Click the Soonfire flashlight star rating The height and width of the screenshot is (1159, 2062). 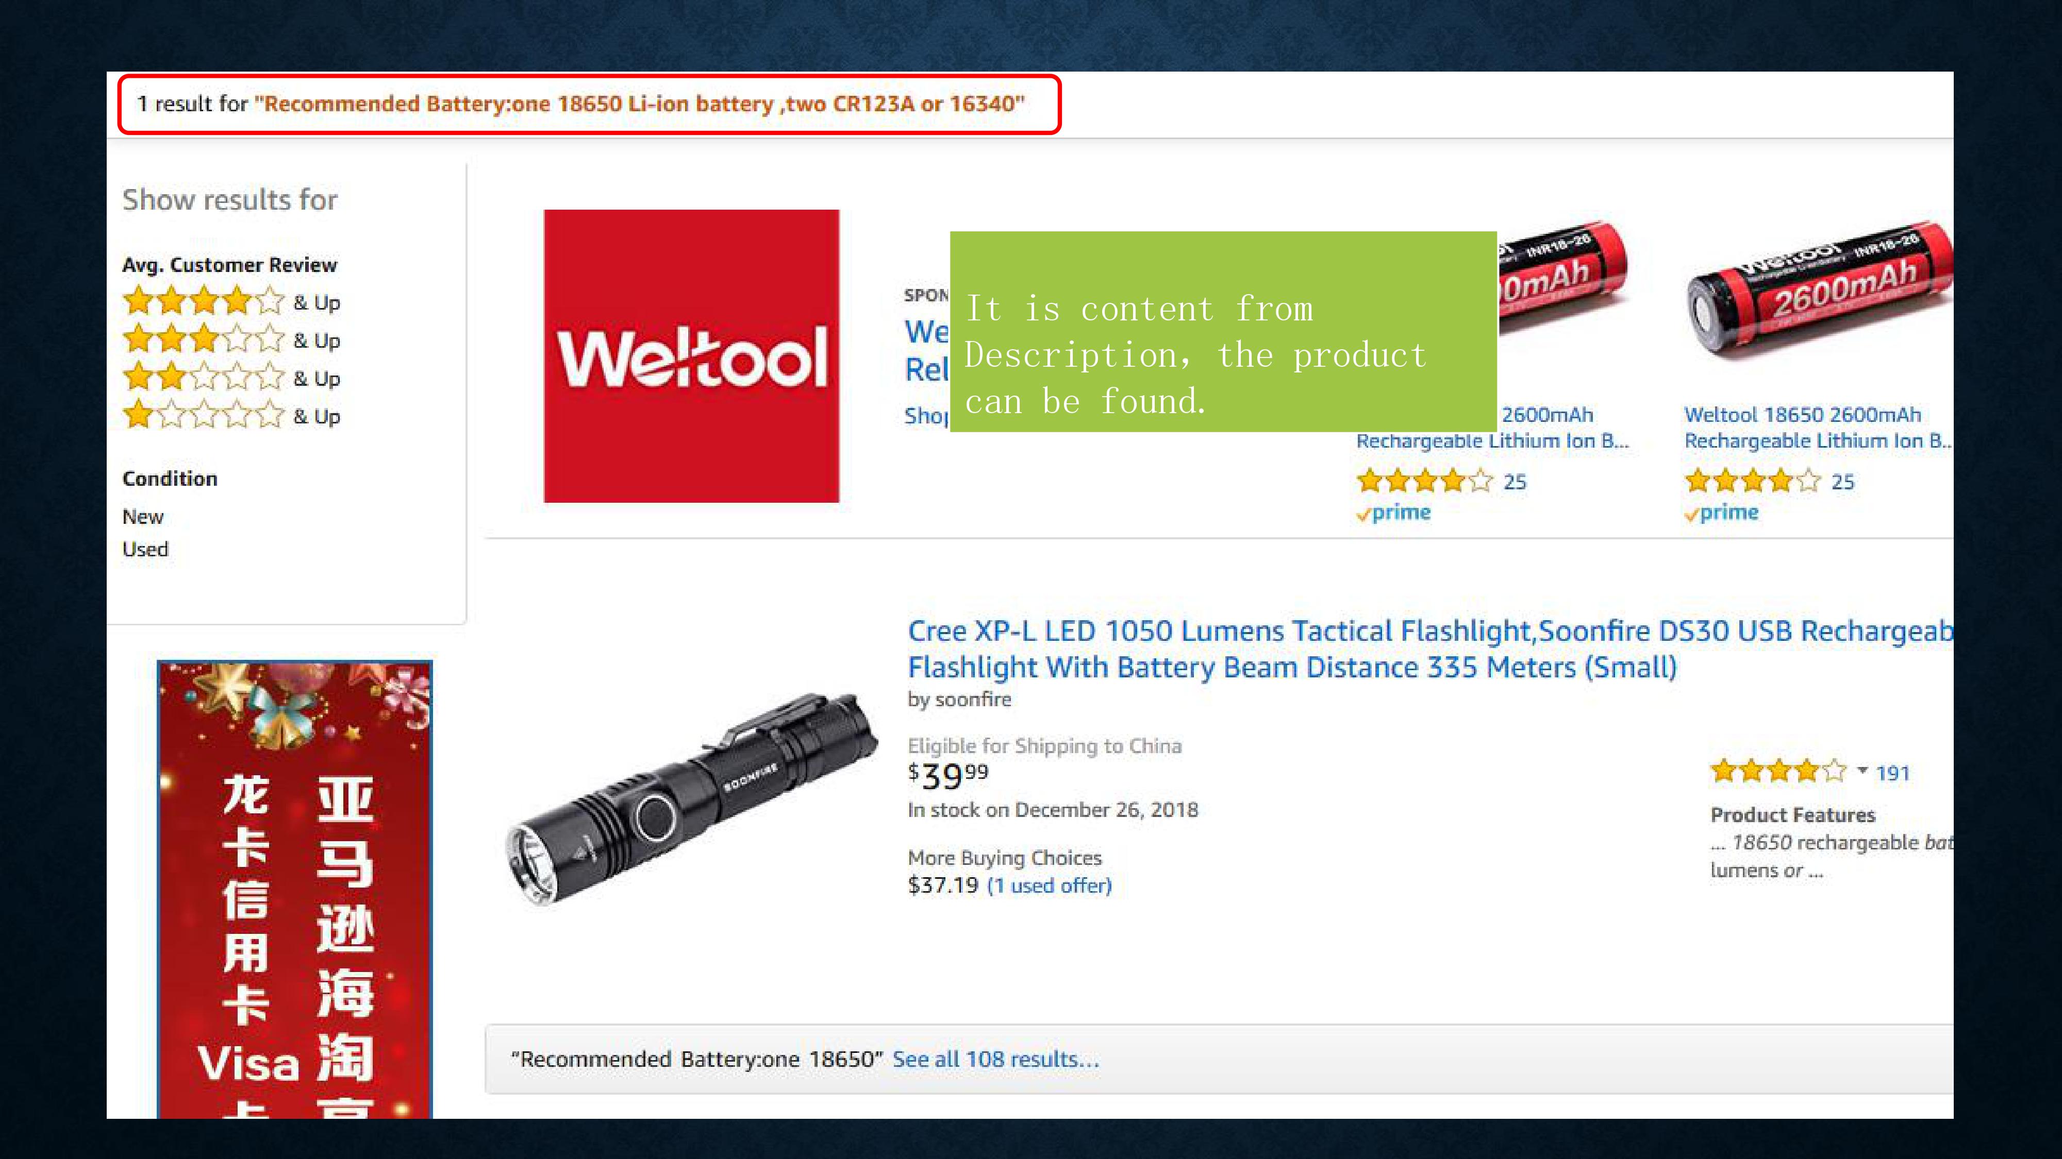click(x=1778, y=772)
